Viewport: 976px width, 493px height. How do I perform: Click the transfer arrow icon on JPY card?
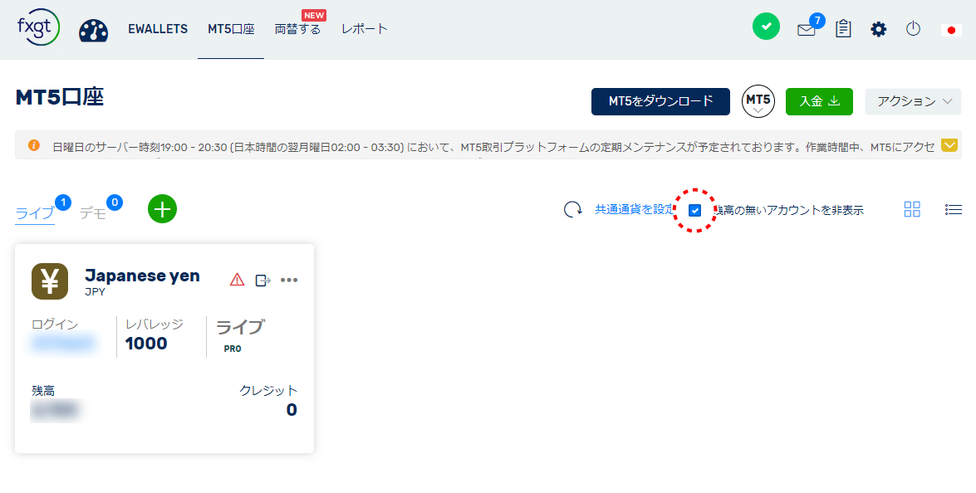click(x=263, y=281)
